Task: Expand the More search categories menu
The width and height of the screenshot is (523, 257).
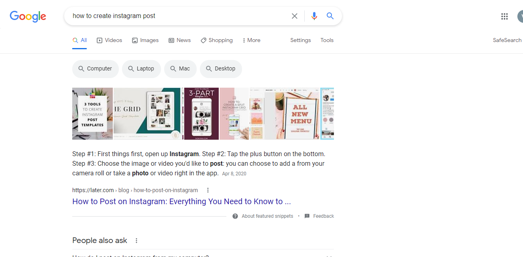Action: 252,40
